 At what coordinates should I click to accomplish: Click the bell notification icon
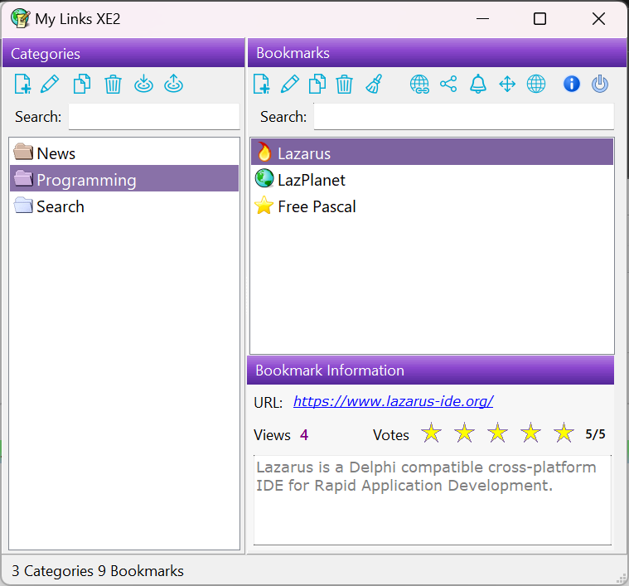(x=478, y=84)
